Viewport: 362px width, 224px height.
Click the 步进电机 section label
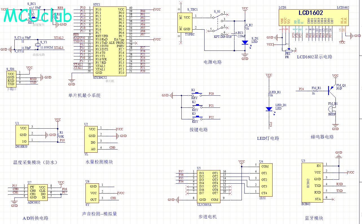pos(208,217)
